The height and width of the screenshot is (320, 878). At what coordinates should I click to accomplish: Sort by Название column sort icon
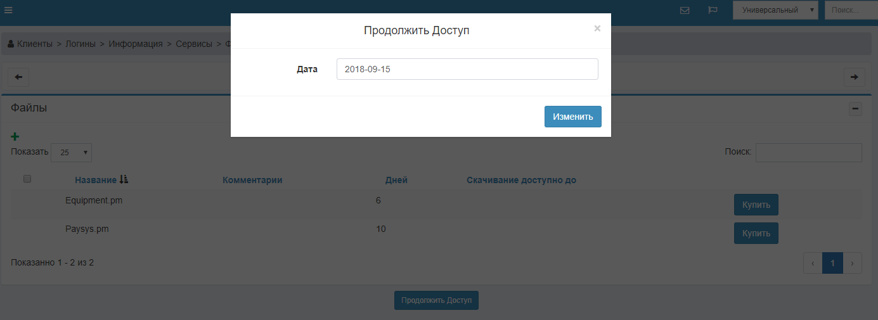124,180
